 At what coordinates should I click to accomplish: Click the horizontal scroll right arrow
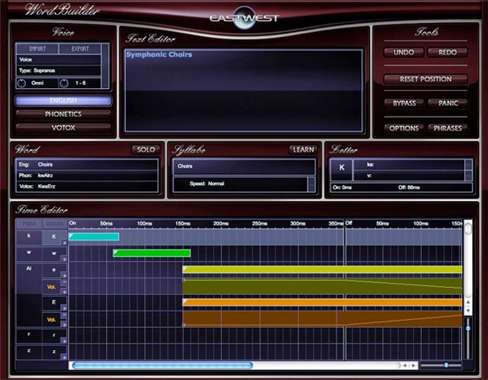[x=413, y=365]
